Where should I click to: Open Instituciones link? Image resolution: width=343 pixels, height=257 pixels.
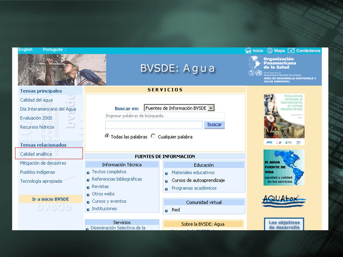pos(104,209)
